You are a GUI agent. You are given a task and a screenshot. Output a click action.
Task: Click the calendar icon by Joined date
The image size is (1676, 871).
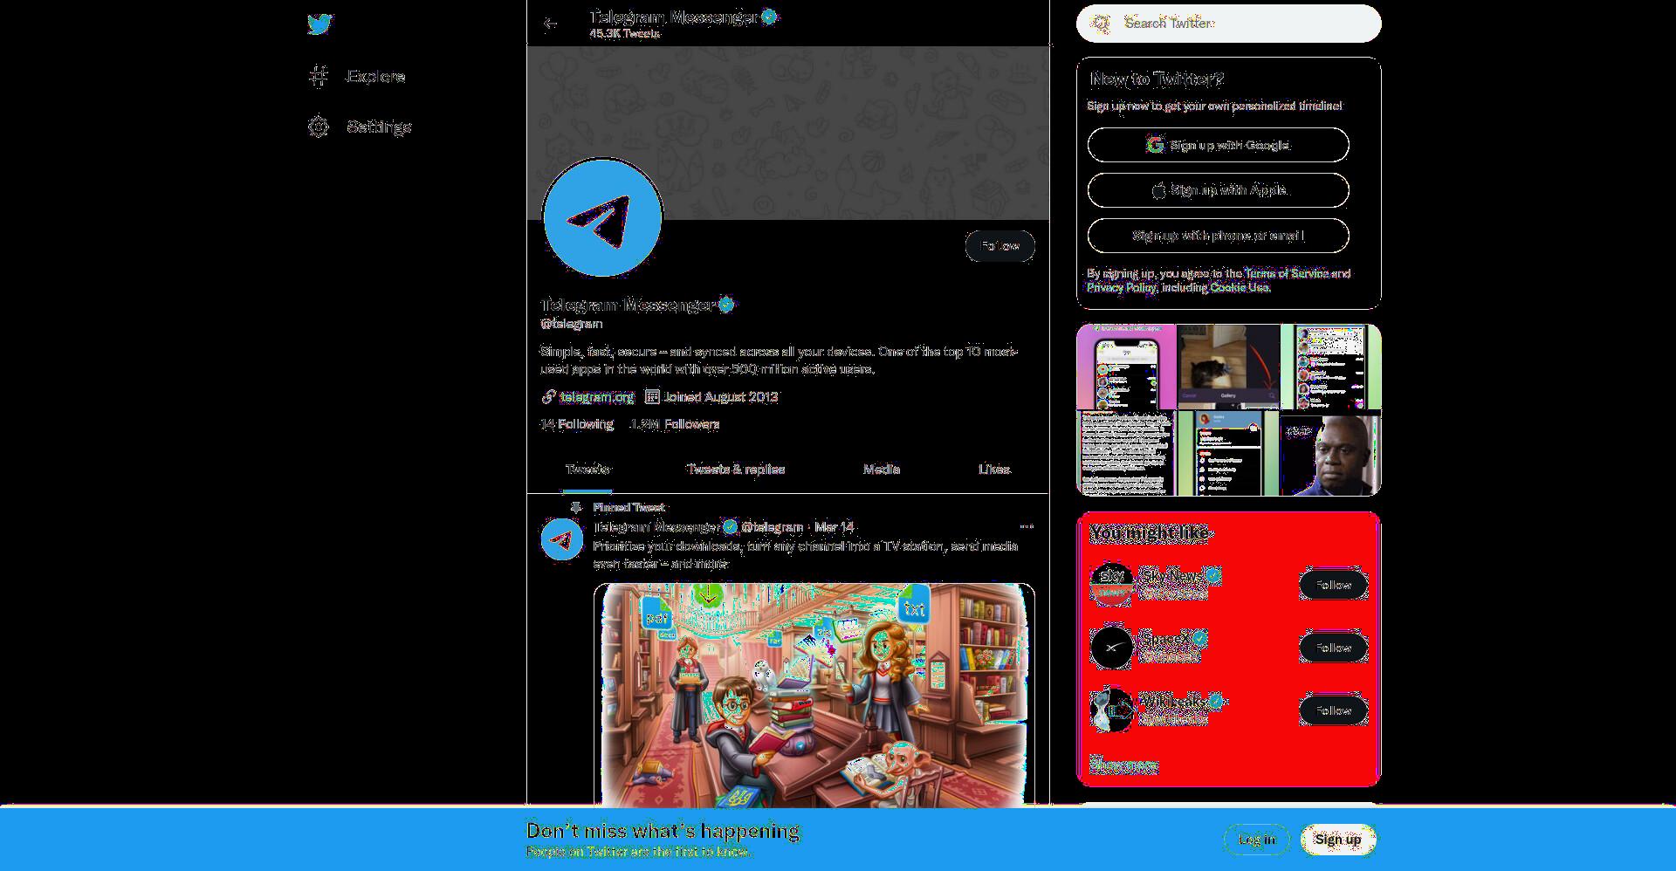pos(652,397)
